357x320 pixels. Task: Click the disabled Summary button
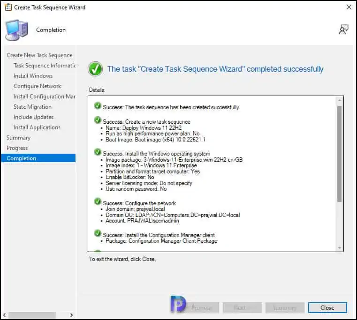(x=285, y=308)
